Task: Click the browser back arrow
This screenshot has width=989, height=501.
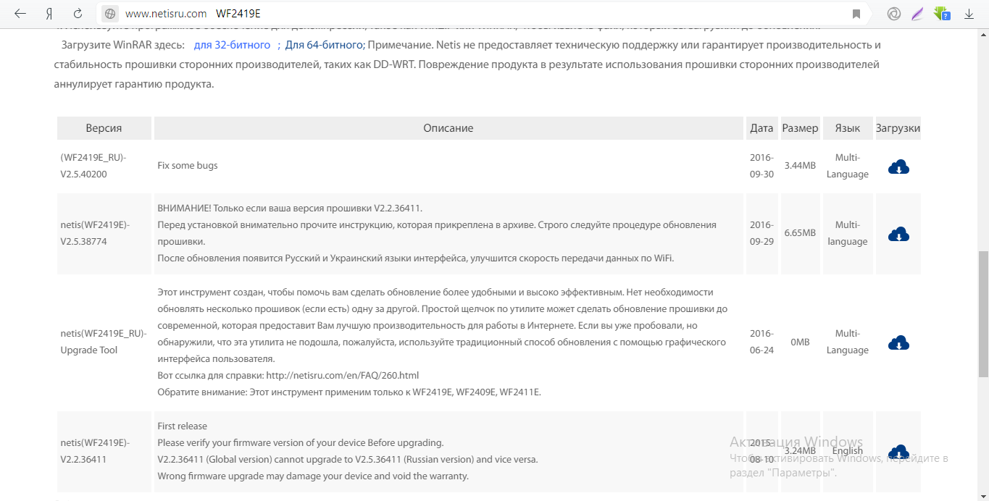Action: tap(20, 14)
